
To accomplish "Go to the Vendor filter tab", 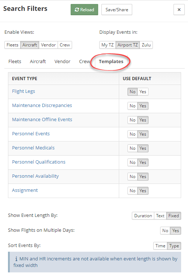I will (x=62, y=62).
